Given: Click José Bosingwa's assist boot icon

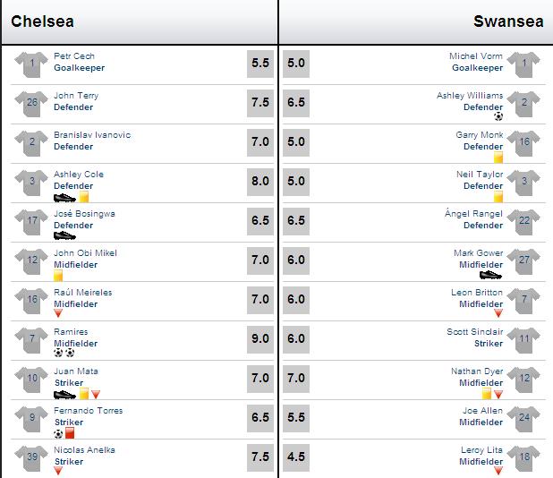Looking at the screenshot, I should coord(64,235).
